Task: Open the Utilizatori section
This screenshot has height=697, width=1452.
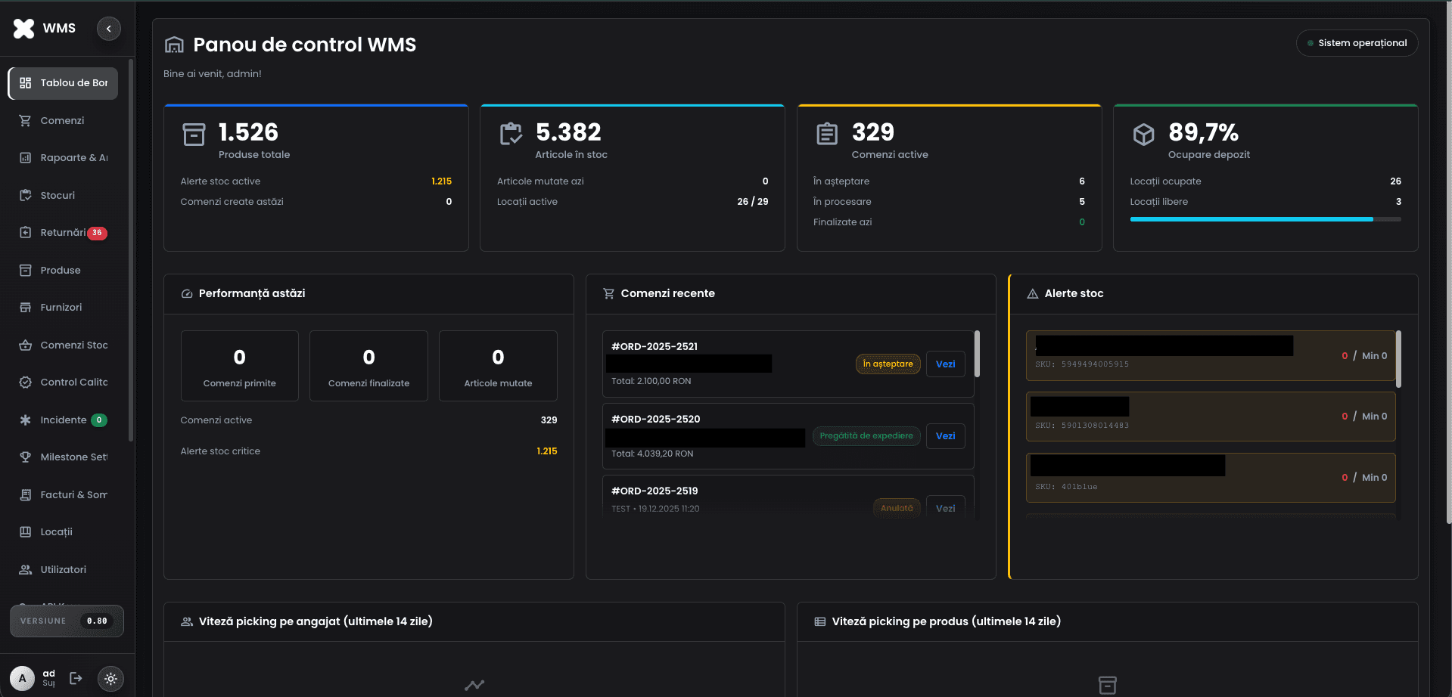Action: tap(64, 569)
